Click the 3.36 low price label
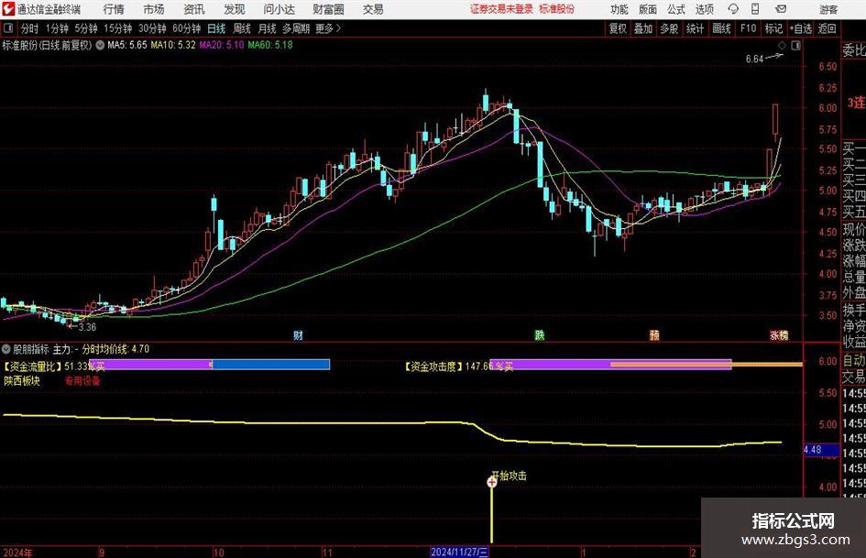866x558 pixels. point(87,327)
